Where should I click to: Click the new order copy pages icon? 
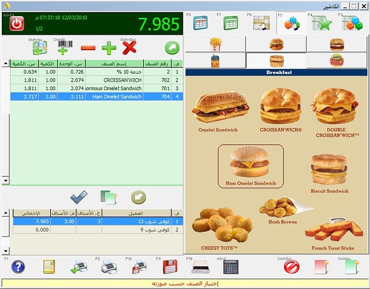109,197
